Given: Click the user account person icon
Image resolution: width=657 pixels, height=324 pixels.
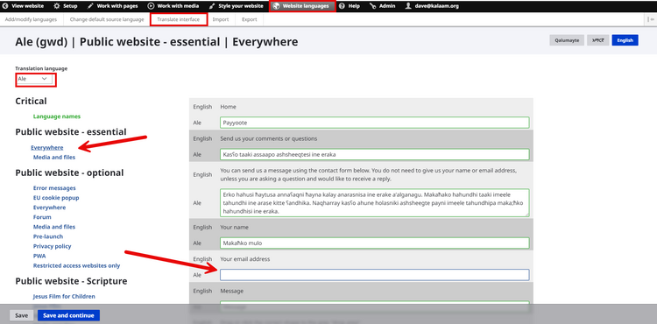Looking at the screenshot, I should pyautogui.click(x=408, y=6).
